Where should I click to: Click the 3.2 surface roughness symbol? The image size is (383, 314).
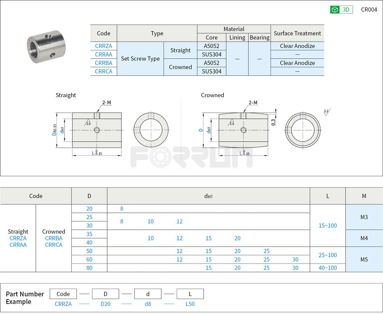(x=326, y=112)
